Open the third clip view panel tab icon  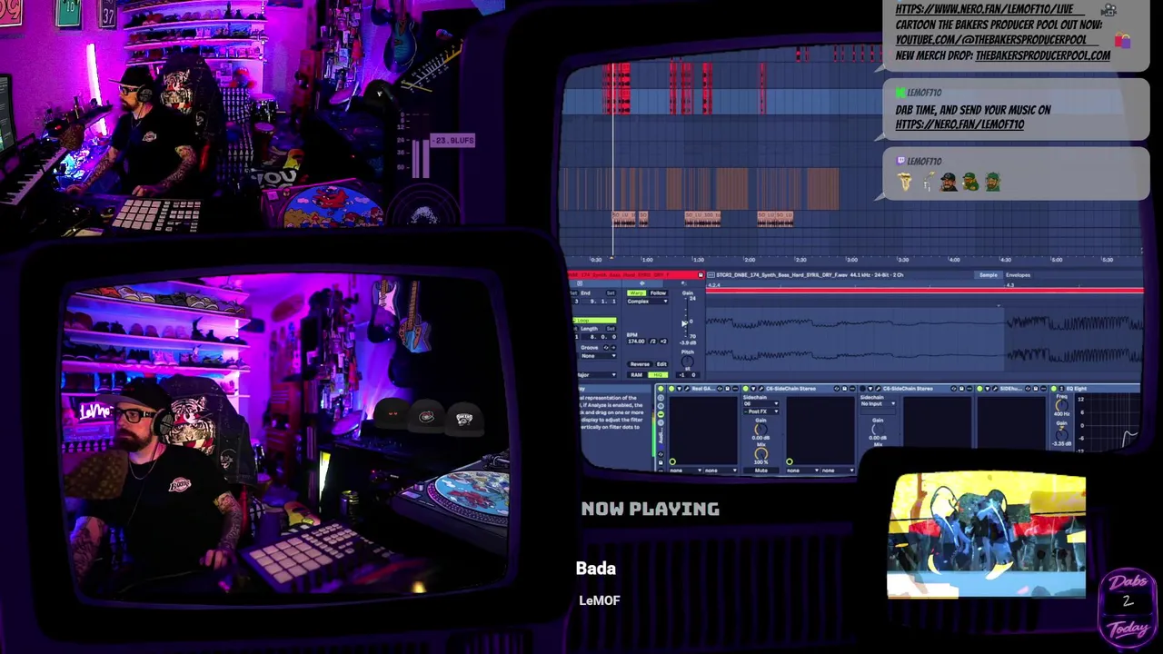683,283
